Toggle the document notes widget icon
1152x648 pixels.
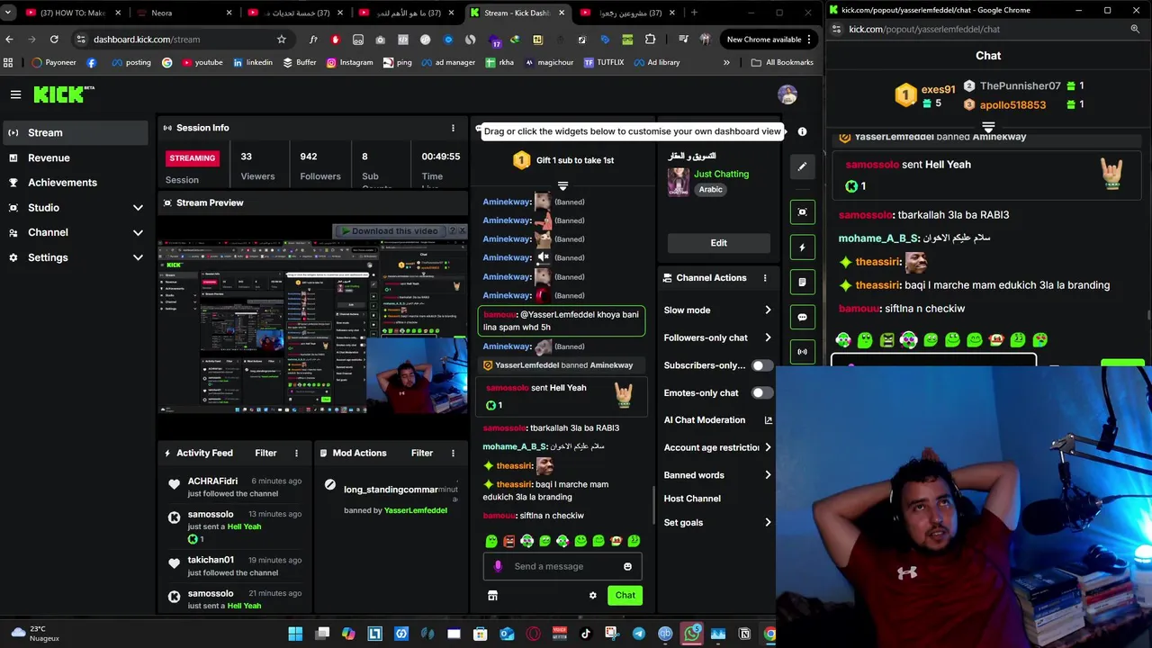pyautogui.click(x=802, y=282)
